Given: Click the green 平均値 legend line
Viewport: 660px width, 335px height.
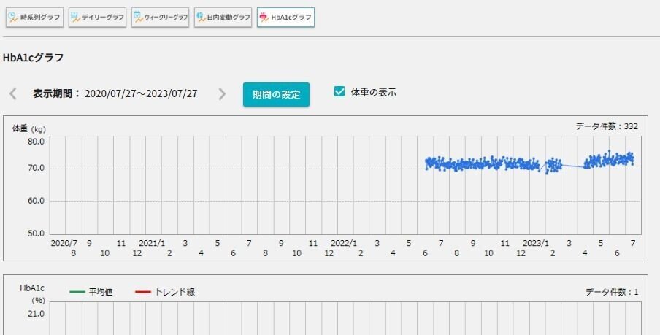Looking at the screenshot, I should 77,292.
